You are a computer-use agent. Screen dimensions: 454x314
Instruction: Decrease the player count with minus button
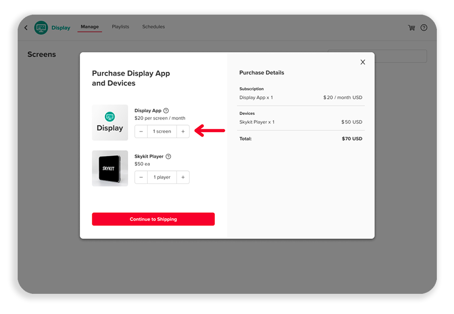[x=141, y=177]
